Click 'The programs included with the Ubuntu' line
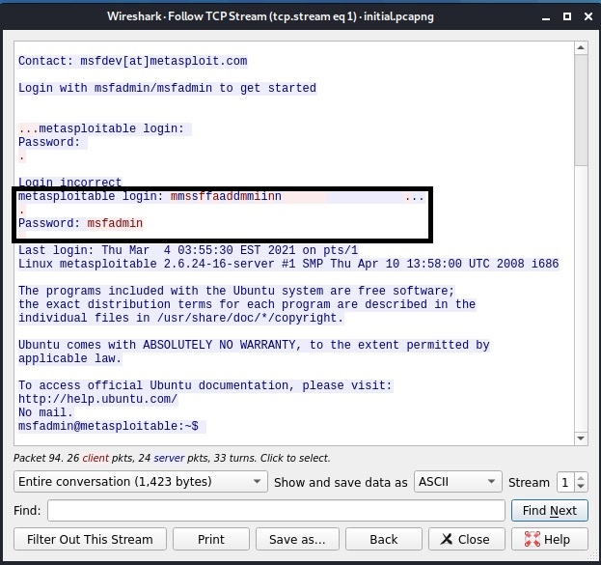This screenshot has height=565, width=601. click(236, 290)
